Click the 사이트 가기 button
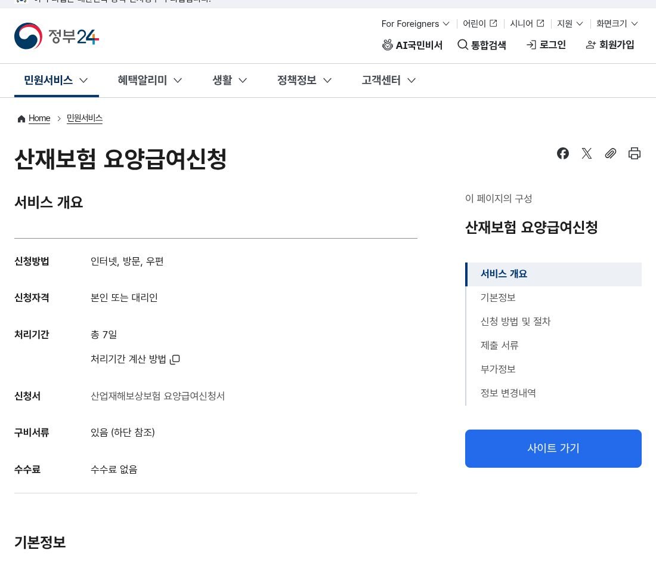This screenshot has height=562, width=656. (x=553, y=448)
